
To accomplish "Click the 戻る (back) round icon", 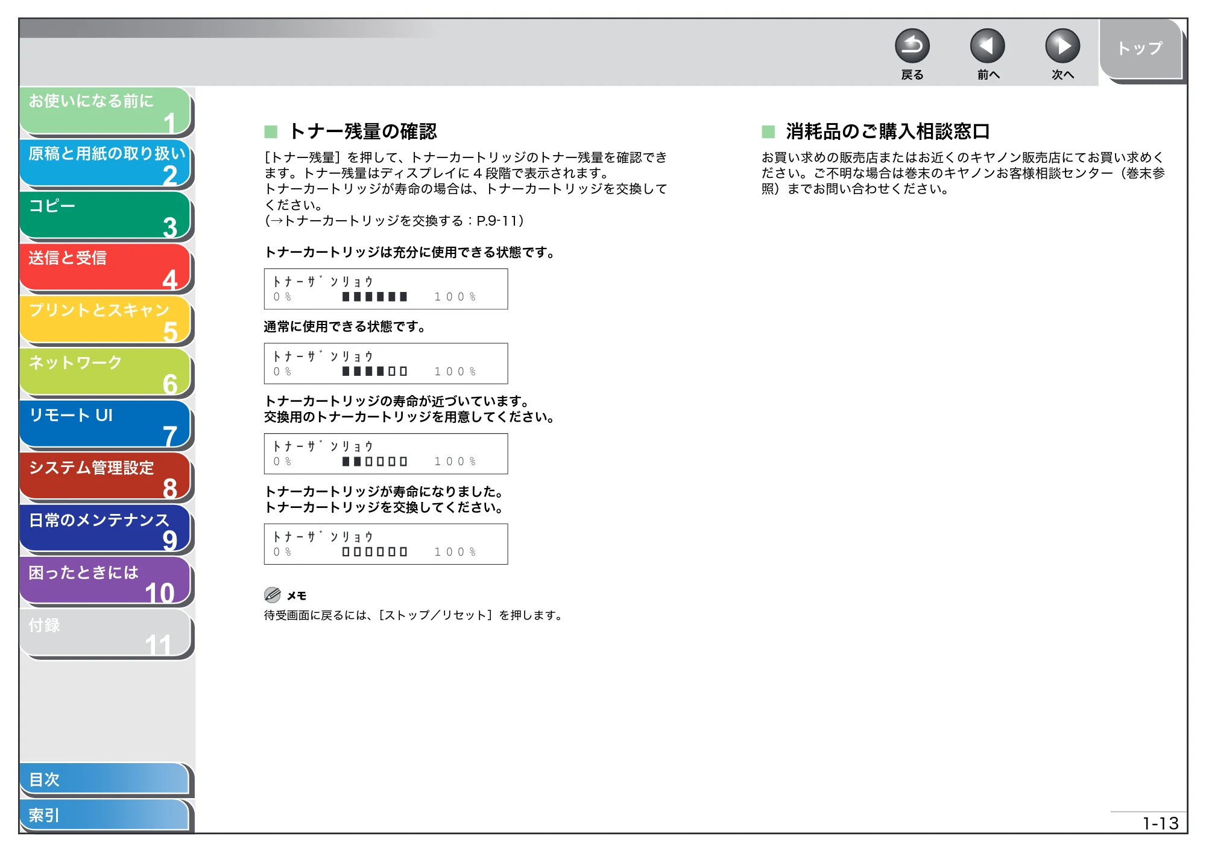I will click(x=912, y=46).
